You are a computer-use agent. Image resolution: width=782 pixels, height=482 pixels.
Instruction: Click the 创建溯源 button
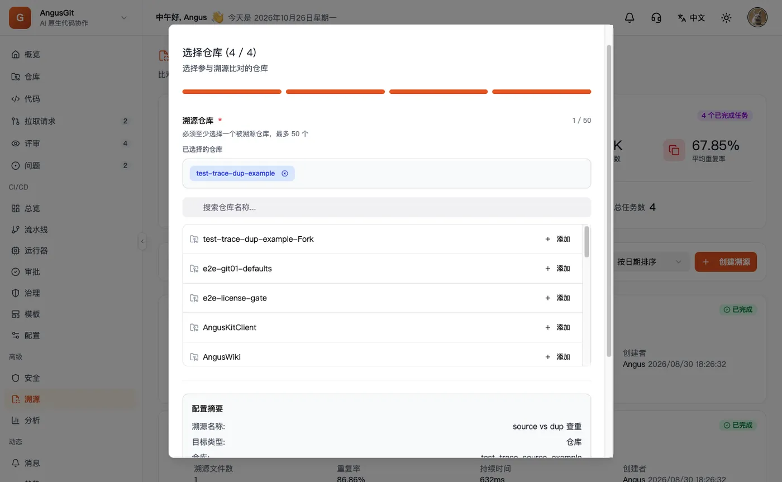coord(726,262)
